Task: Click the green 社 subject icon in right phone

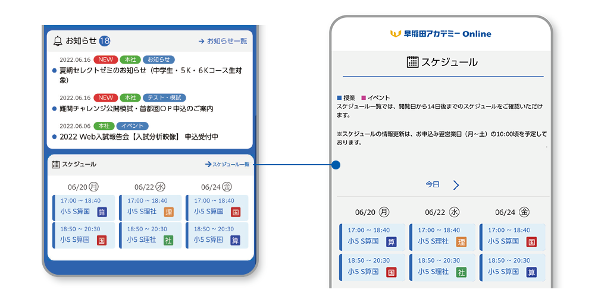Action: pos(462,272)
